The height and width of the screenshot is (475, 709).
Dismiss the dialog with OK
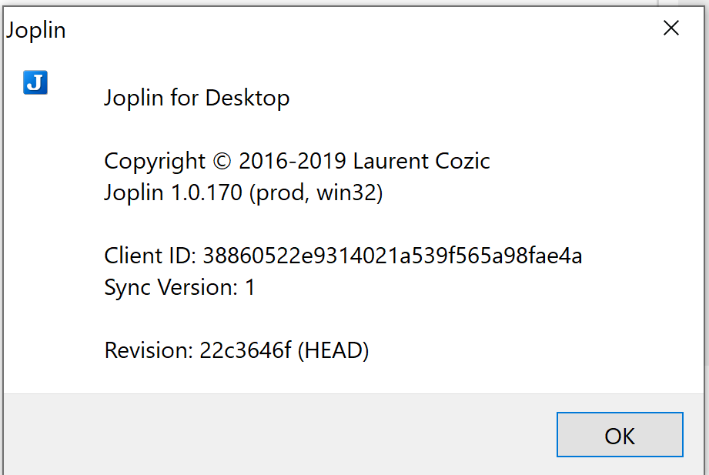pyautogui.click(x=619, y=434)
